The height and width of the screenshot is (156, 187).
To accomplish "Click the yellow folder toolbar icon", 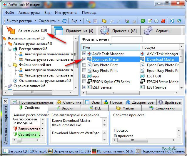I will click(x=104, y=21).
